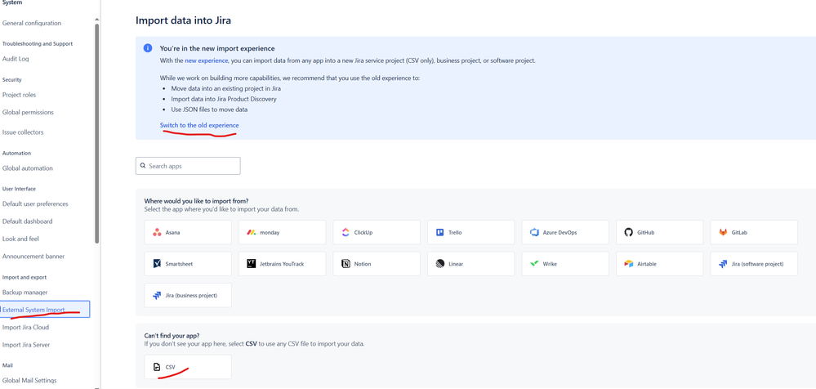Click the Wrike checkmark icon
Image resolution: width=816 pixels, height=389 pixels.
pos(534,264)
